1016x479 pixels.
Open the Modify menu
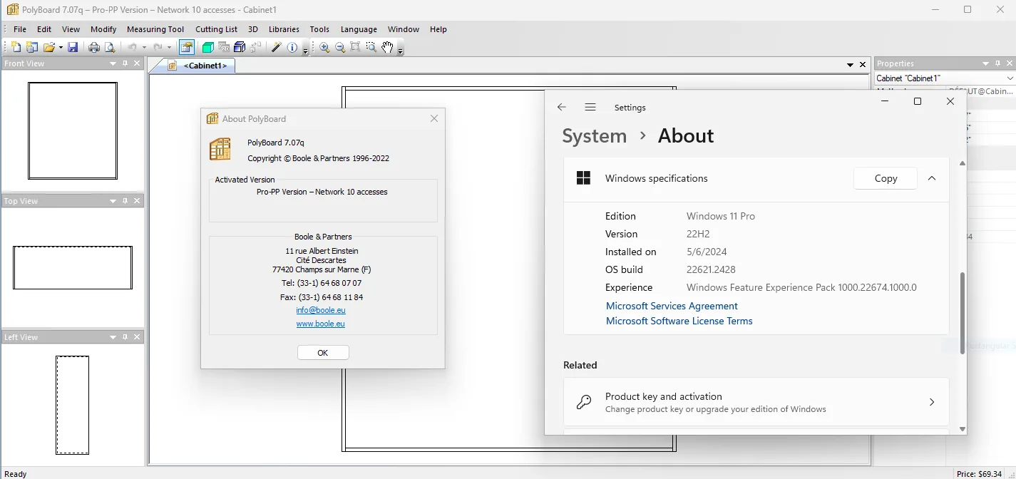coord(103,29)
